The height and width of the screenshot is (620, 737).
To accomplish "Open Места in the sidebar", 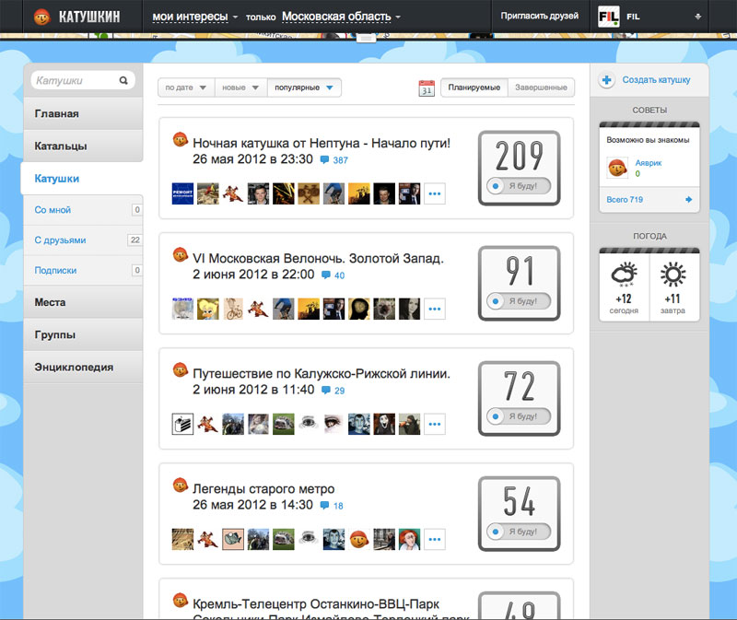I will click(x=83, y=302).
